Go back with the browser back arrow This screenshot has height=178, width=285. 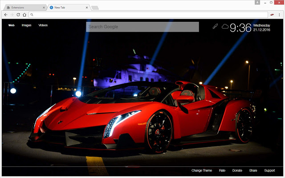click(x=6, y=15)
